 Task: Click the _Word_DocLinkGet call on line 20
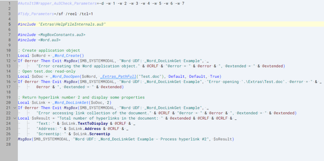tap(71, 102)
